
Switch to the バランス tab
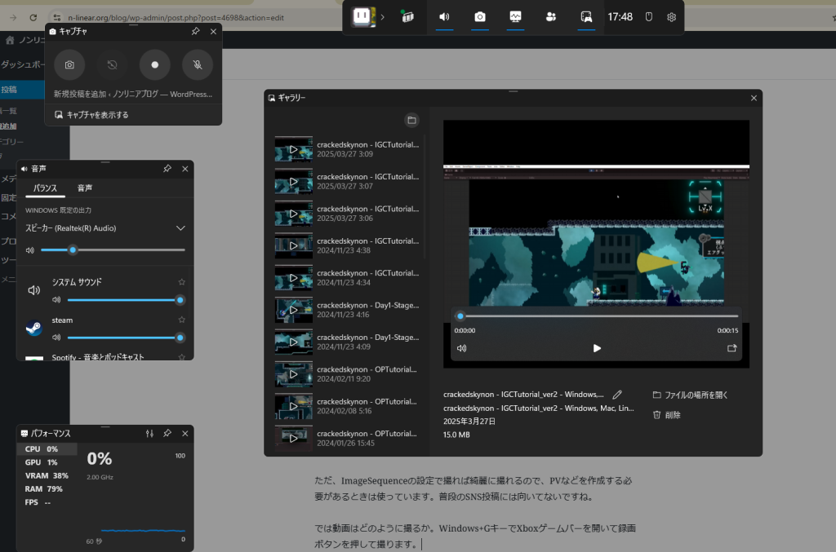tap(46, 188)
